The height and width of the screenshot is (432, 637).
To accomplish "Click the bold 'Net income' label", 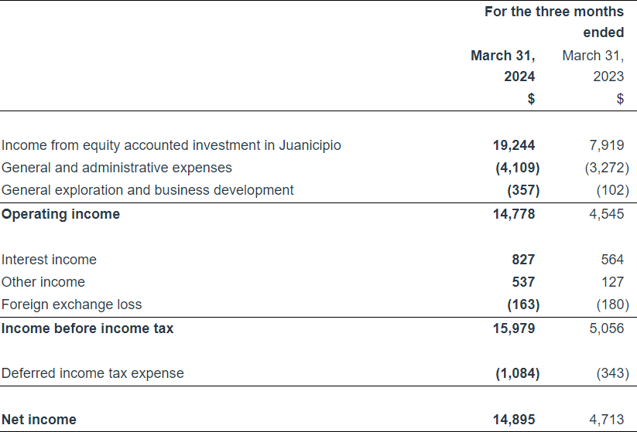I will point(39,420).
